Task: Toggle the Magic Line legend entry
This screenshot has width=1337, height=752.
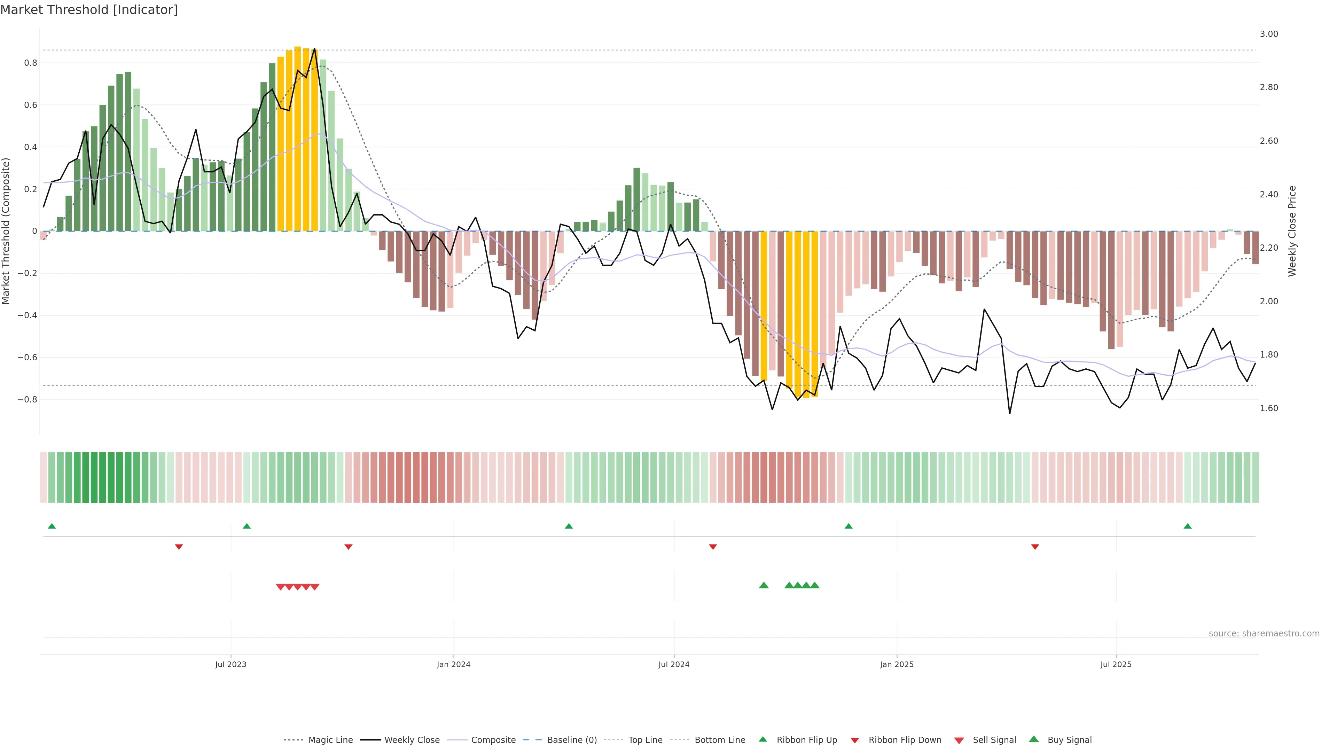Action: click(330, 740)
